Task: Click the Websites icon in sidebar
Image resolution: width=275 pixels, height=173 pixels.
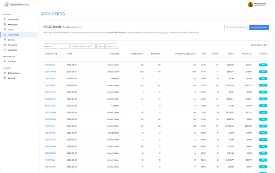Action: [5, 50]
